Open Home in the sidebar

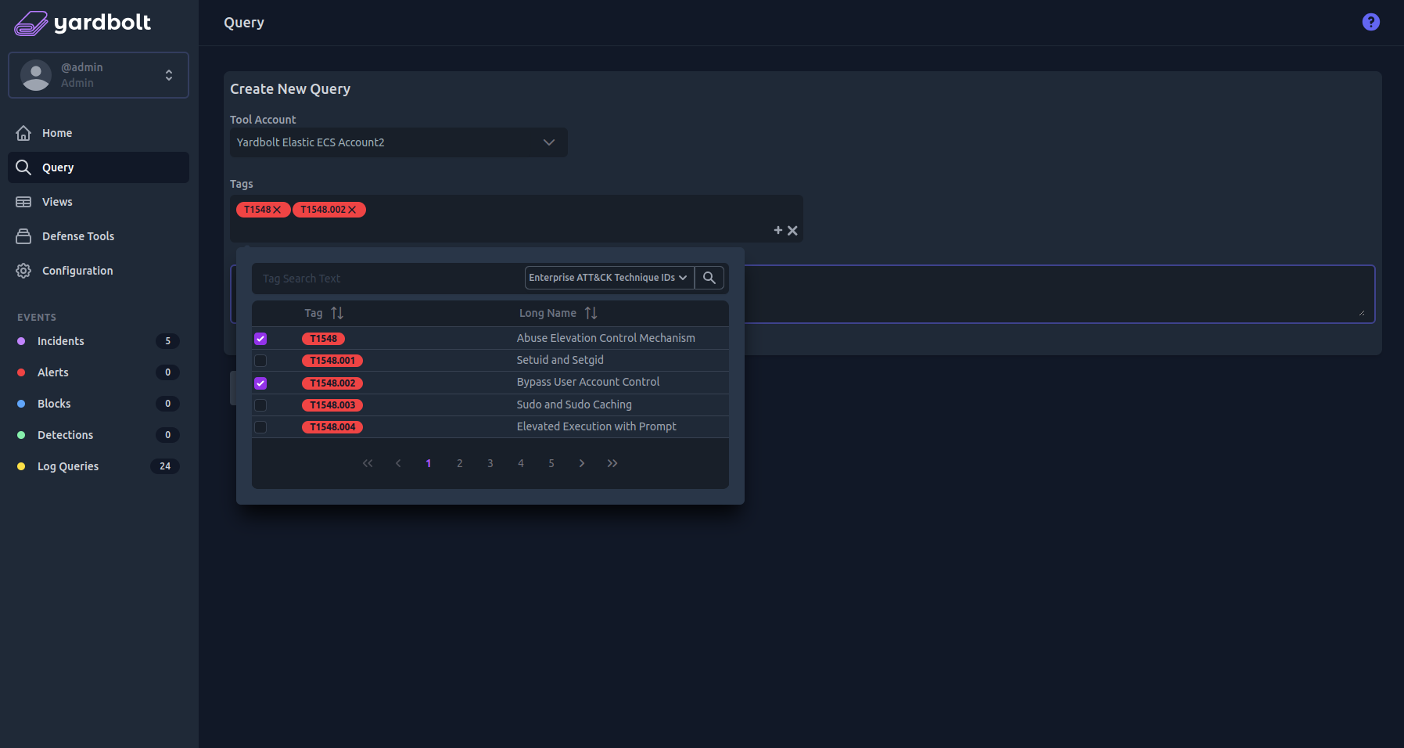(x=99, y=133)
